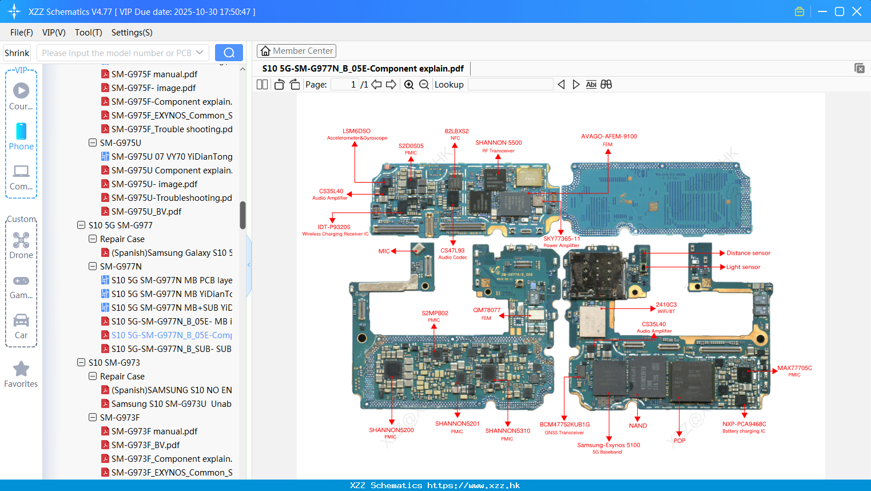Open SM-G975F manual.pdf
The image size is (871, 491).
click(154, 74)
